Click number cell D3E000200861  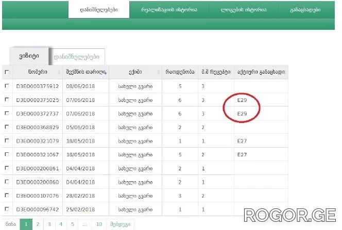pyautogui.click(x=38, y=168)
